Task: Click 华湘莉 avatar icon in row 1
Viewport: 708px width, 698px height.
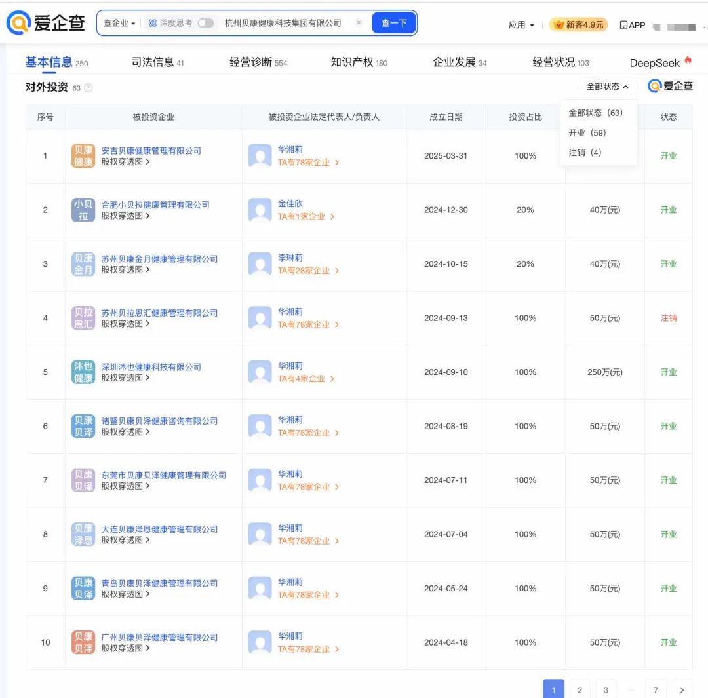Action: [260, 156]
